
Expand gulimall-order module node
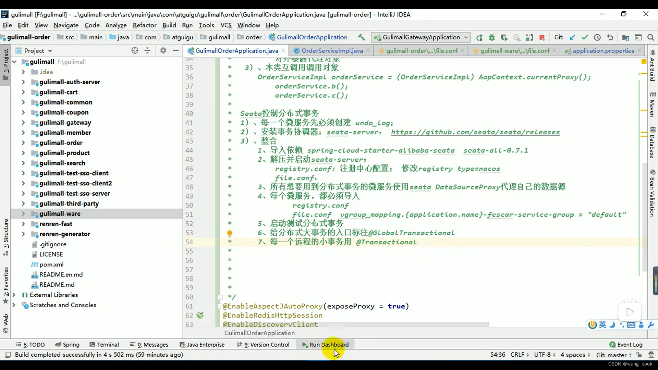click(x=23, y=143)
